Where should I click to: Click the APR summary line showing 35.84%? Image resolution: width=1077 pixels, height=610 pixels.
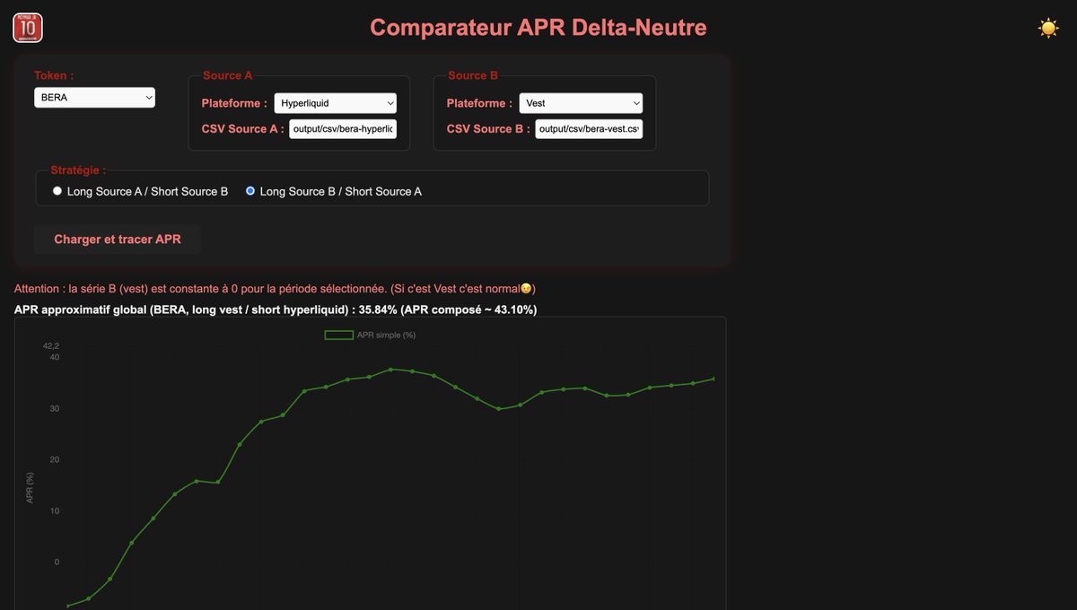274,309
